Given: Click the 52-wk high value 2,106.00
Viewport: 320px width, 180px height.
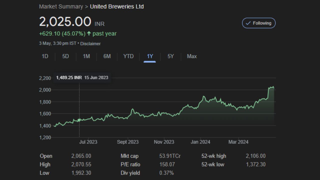Looking at the screenshot, I should click(256, 156).
